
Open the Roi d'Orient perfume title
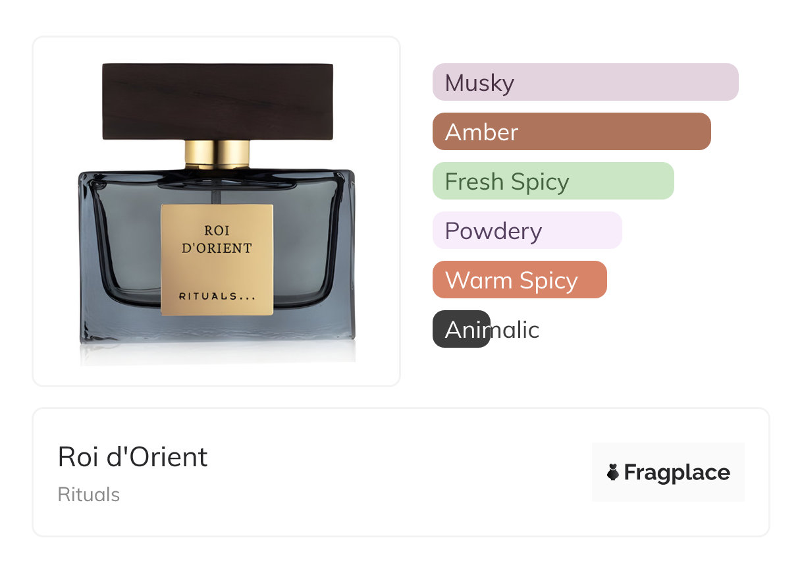tap(132, 457)
